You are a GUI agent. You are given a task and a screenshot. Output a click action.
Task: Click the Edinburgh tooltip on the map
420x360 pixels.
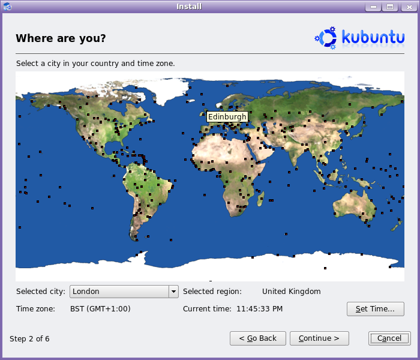point(227,117)
